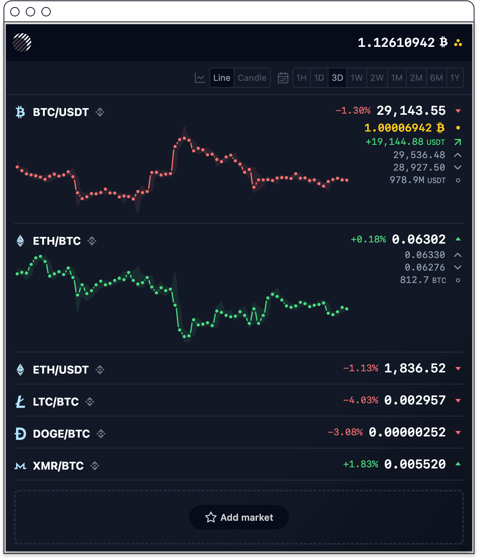Click the Add market button
The image size is (478, 559).
[239, 517]
